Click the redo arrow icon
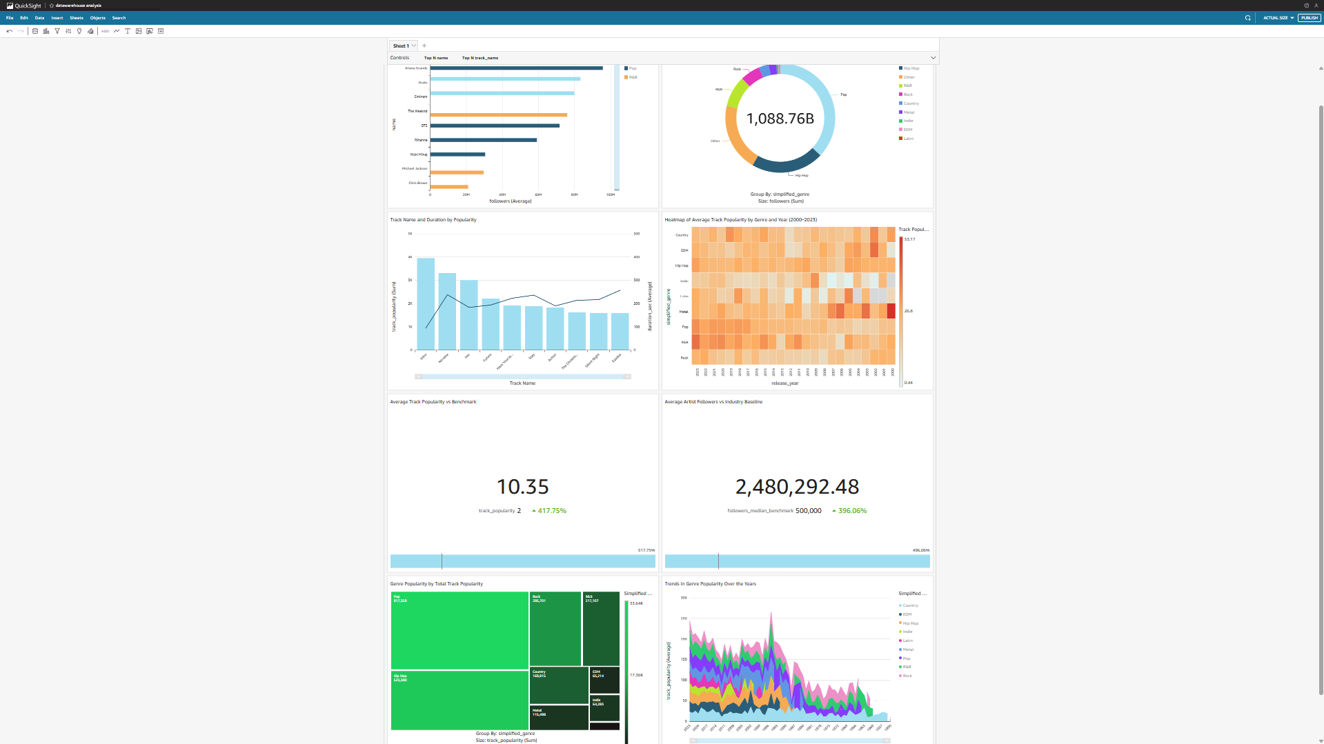The image size is (1324, 744). [x=21, y=31]
